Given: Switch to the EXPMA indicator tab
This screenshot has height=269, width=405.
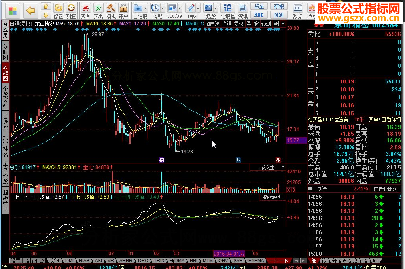Looking at the screenshot, I should 256,260.
